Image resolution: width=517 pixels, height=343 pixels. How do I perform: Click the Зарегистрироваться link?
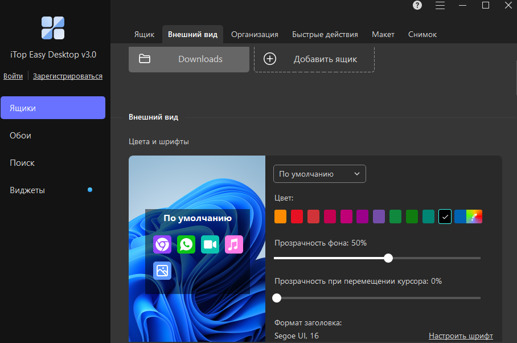point(68,76)
